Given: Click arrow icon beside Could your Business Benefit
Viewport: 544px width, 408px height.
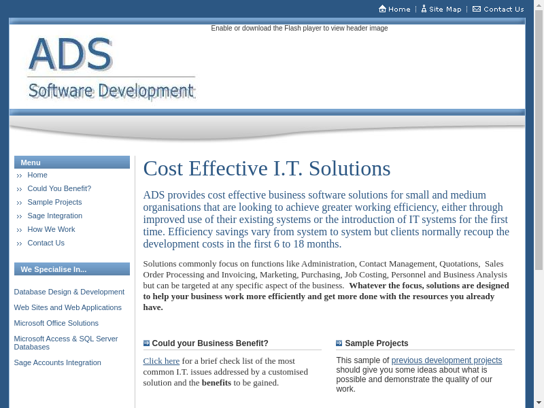Looking at the screenshot, I should point(146,343).
